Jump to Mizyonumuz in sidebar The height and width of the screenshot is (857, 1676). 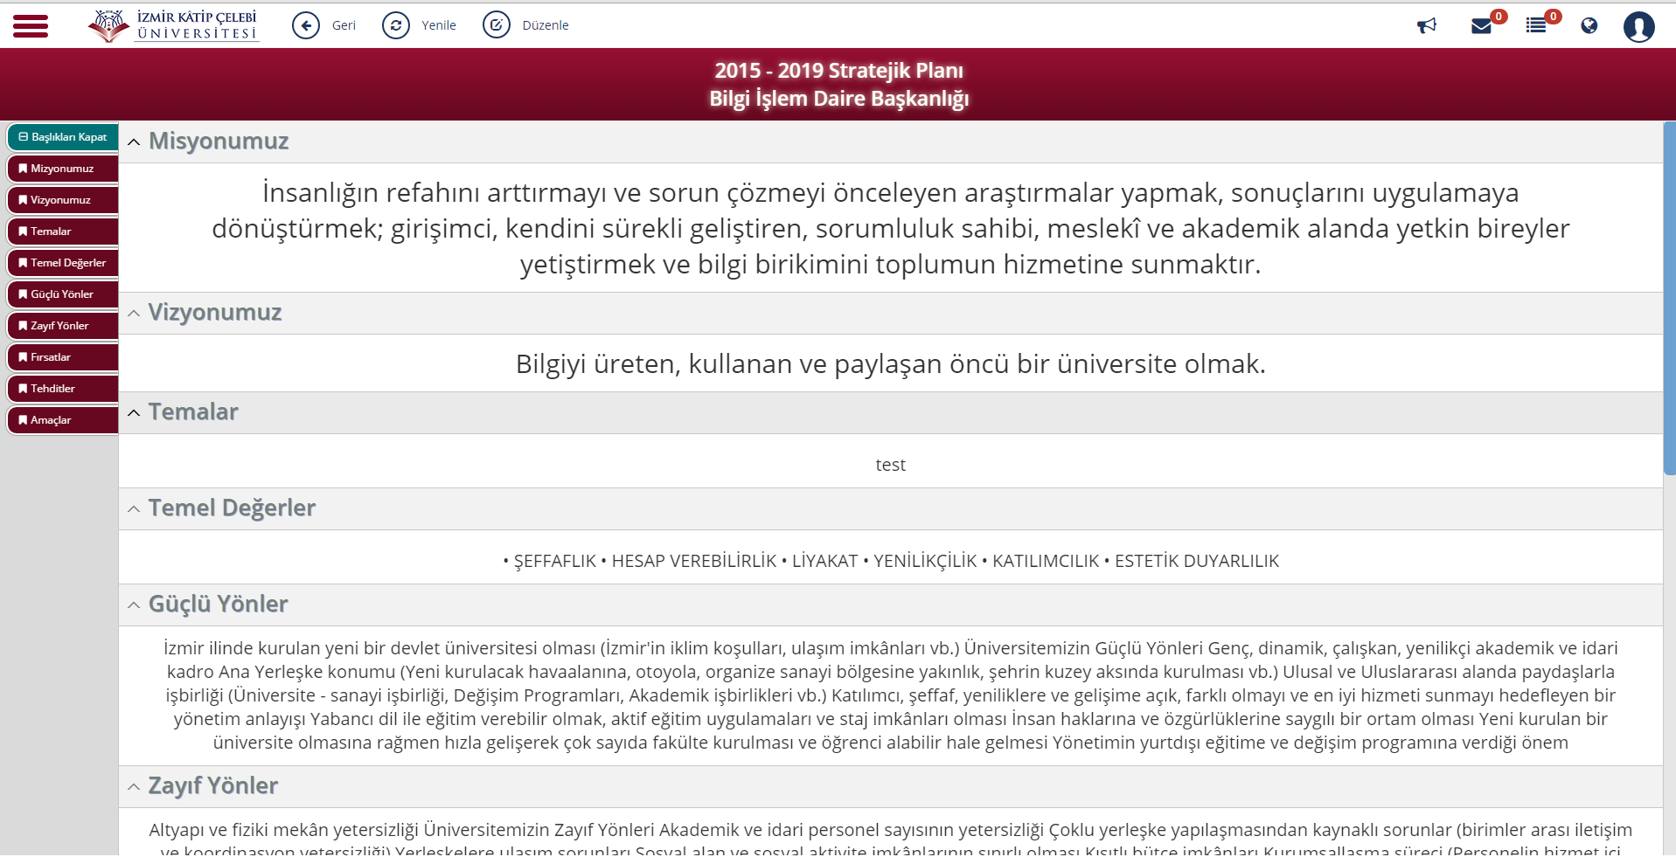(63, 169)
